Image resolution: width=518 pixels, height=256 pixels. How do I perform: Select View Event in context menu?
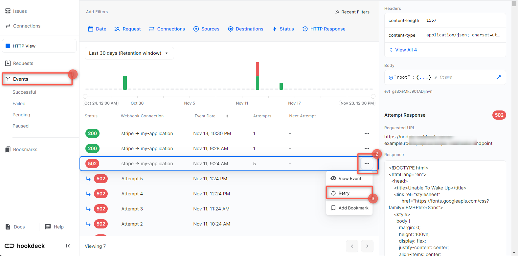[349, 178]
